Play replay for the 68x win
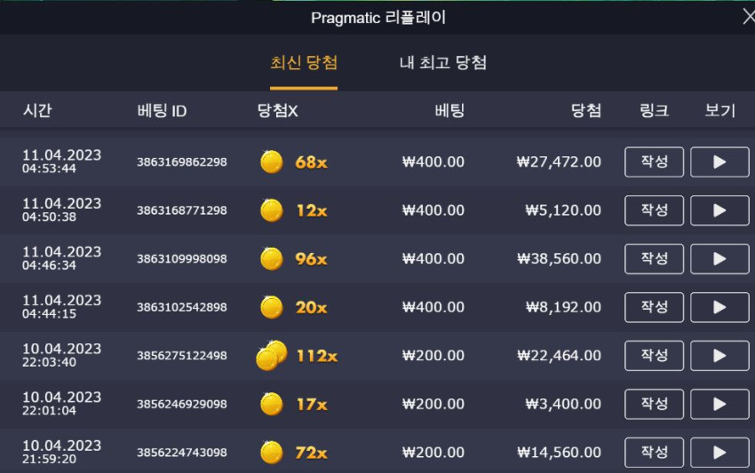Image resolution: width=755 pixels, height=473 pixels. 719,162
